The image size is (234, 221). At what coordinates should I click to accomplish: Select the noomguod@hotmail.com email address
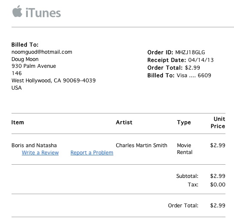click(x=42, y=52)
